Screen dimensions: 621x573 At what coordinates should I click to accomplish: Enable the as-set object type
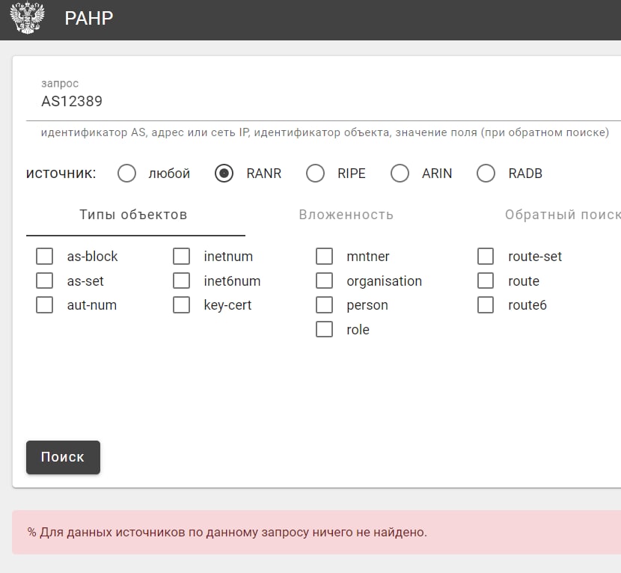[x=44, y=281]
